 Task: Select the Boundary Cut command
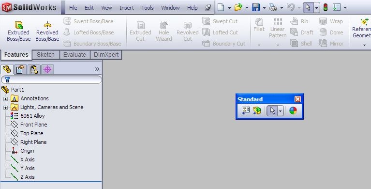click(x=223, y=44)
